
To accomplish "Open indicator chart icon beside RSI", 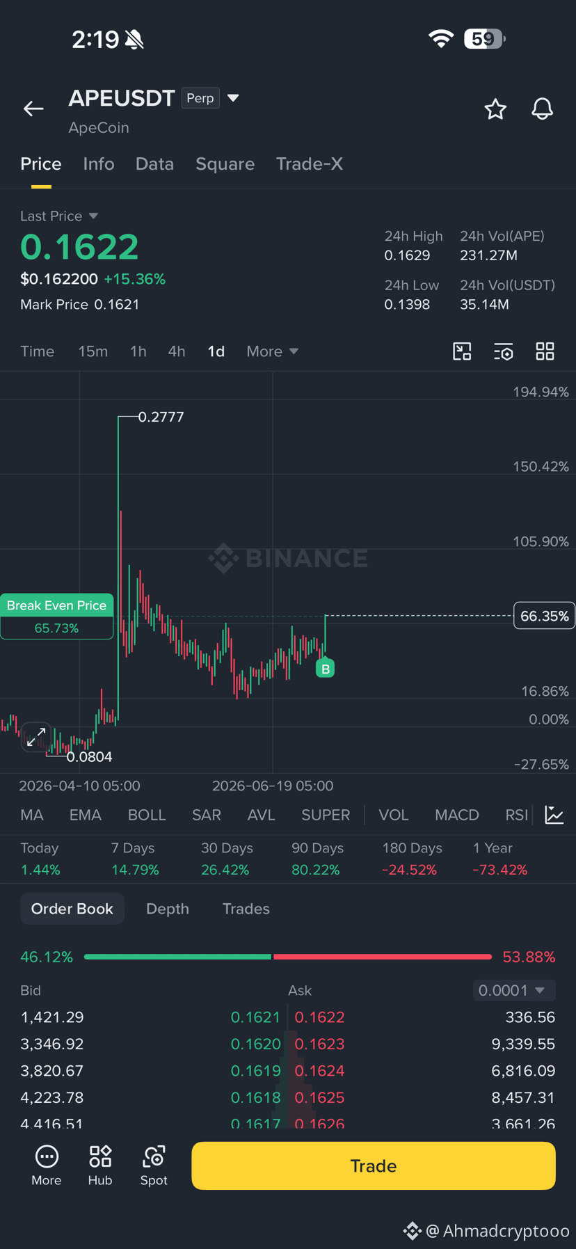I will point(554,815).
